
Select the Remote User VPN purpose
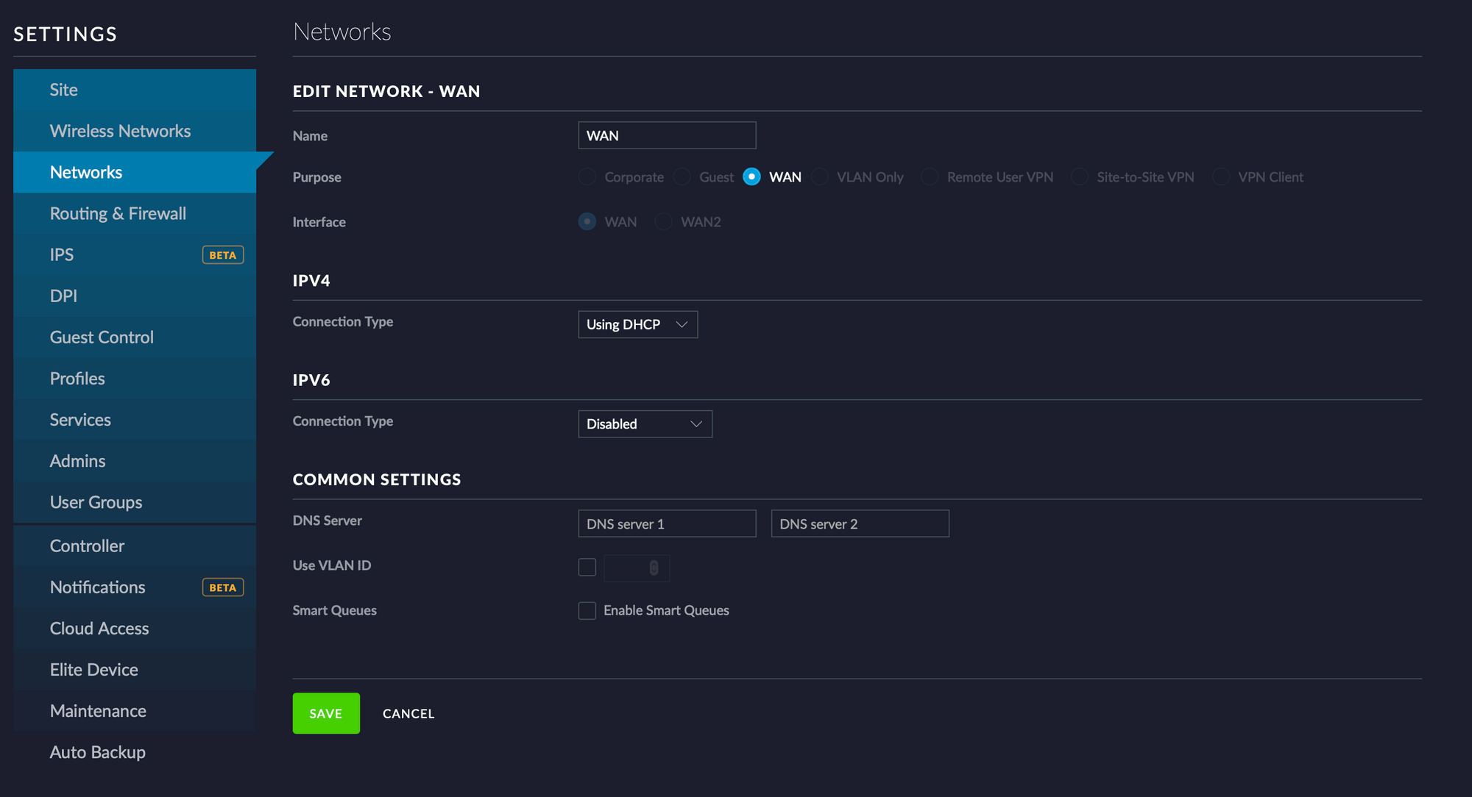930,177
